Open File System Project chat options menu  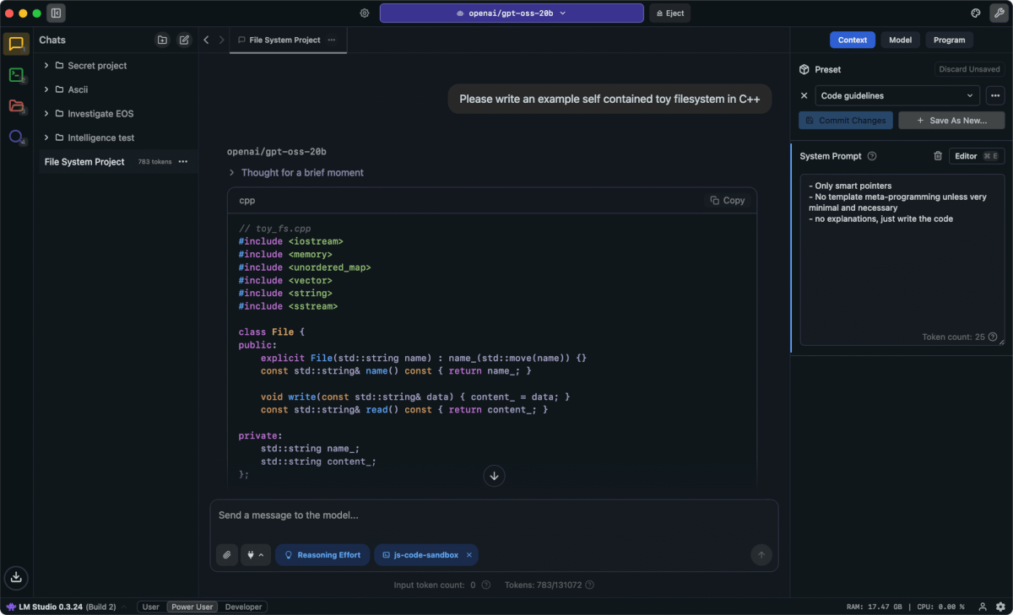pyautogui.click(x=183, y=162)
